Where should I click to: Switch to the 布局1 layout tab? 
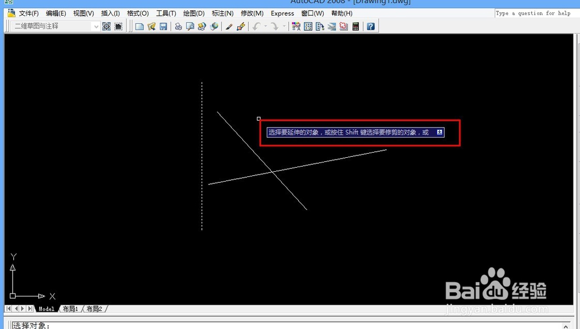coord(70,309)
